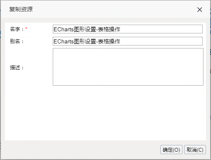The image size is (211, 160).
Task: Confirm with the 确定(O) button
Action: (x=171, y=150)
